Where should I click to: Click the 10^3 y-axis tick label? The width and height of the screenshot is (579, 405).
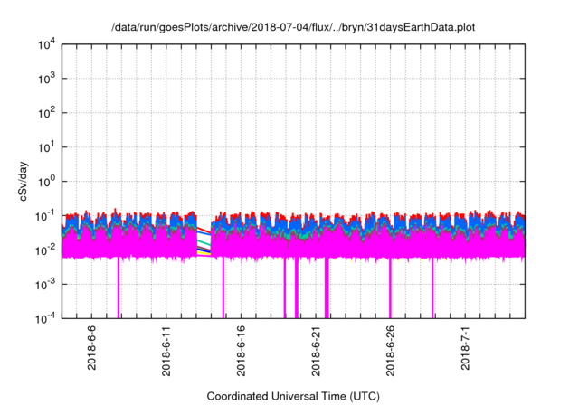[47, 79]
